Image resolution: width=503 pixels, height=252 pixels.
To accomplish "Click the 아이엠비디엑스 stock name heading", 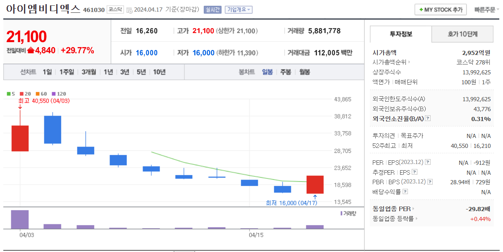I will [43, 9].
